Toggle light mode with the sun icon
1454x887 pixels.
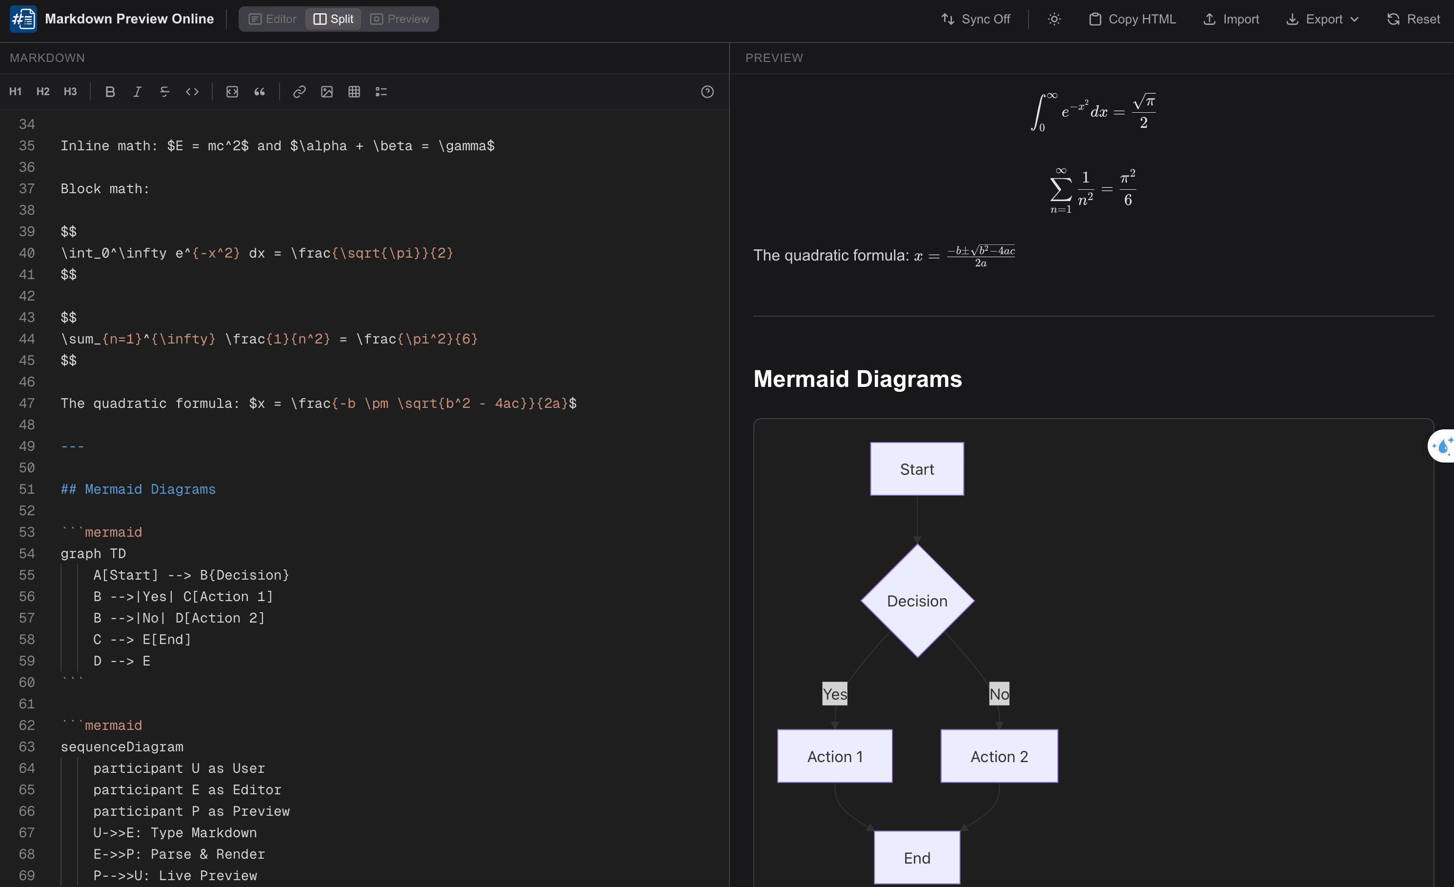click(x=1054, y=19)
